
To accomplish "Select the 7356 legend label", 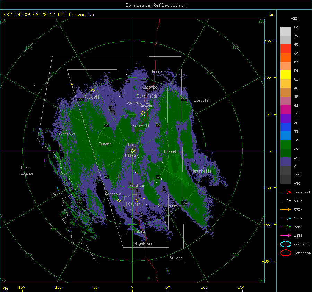I will point(298,227).
